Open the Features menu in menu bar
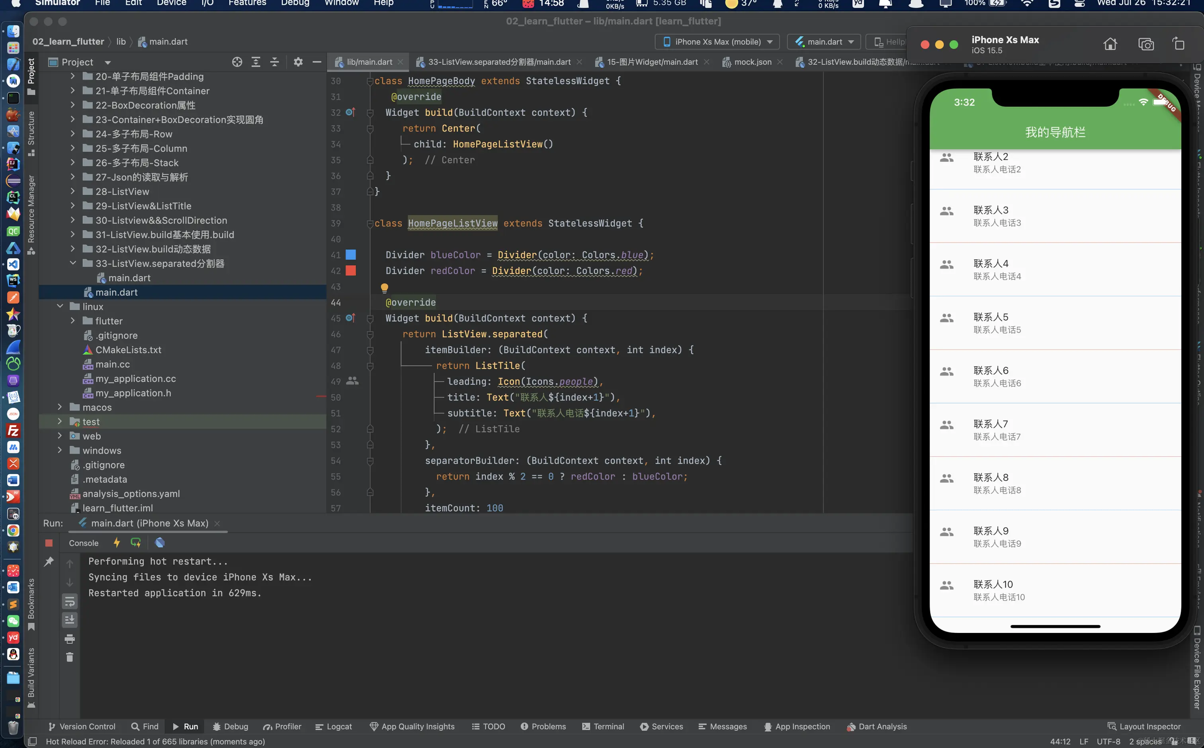 [x=247, y=3]
